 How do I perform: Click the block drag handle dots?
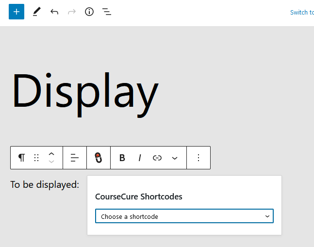36,158
